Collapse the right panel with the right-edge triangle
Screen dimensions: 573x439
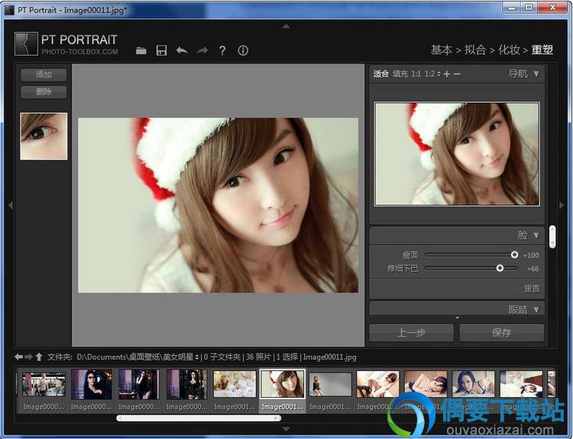(x=562, y=205)
